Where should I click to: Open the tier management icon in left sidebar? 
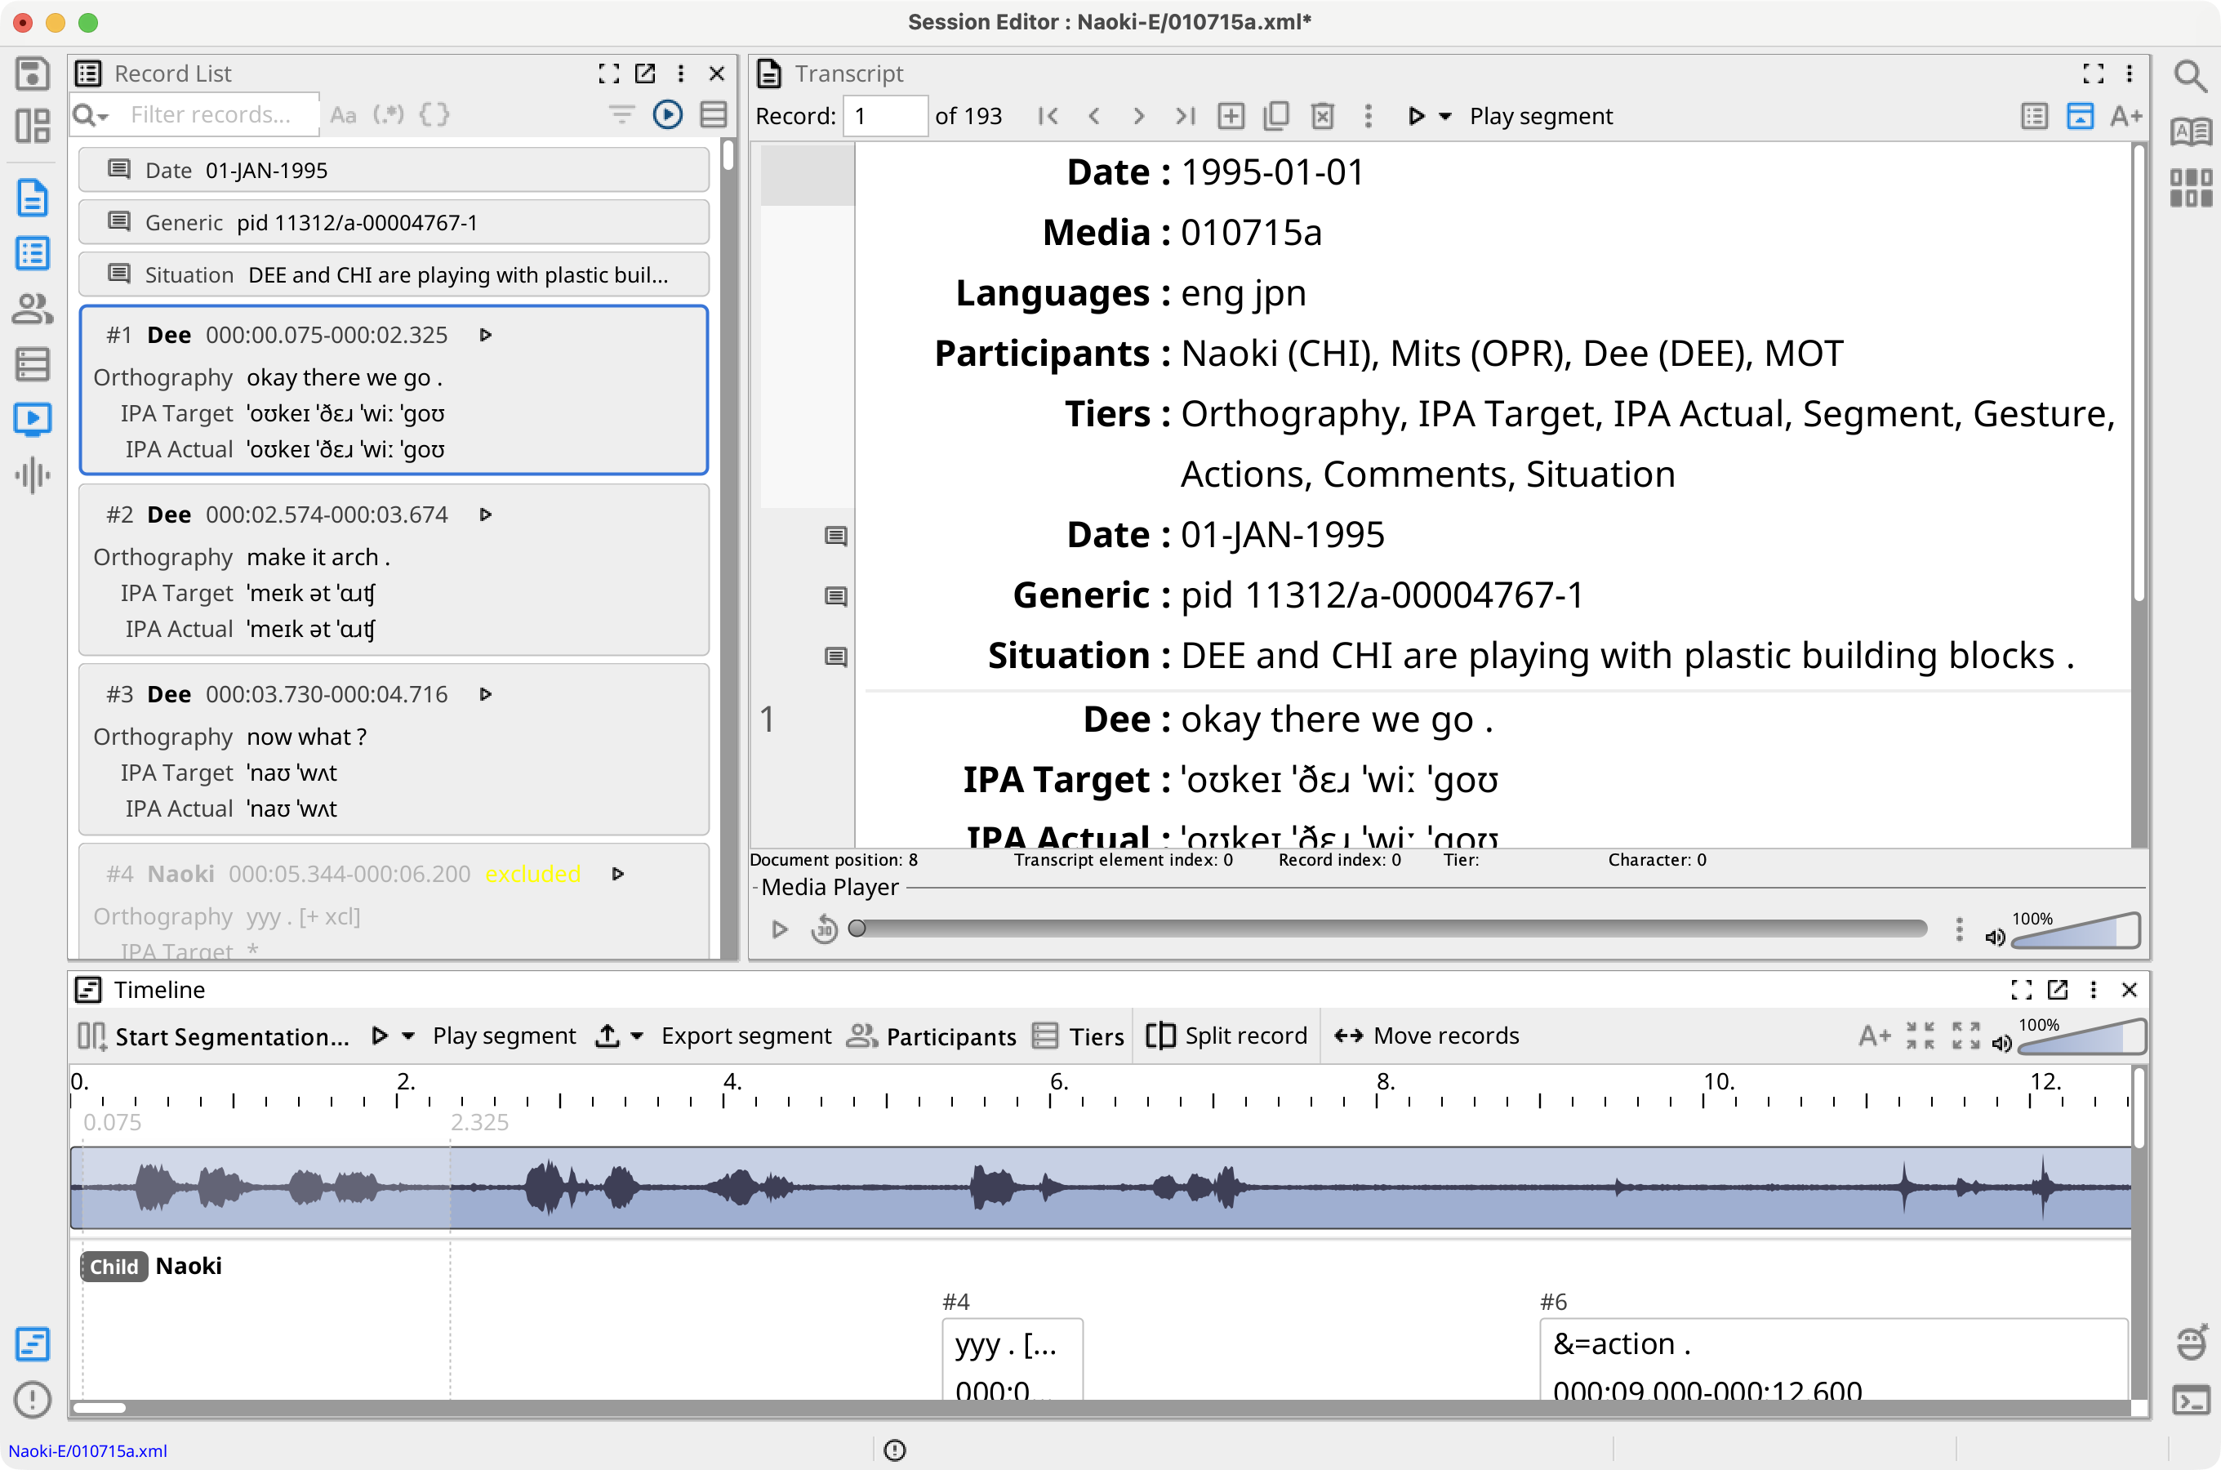click(x=33, y=363)
